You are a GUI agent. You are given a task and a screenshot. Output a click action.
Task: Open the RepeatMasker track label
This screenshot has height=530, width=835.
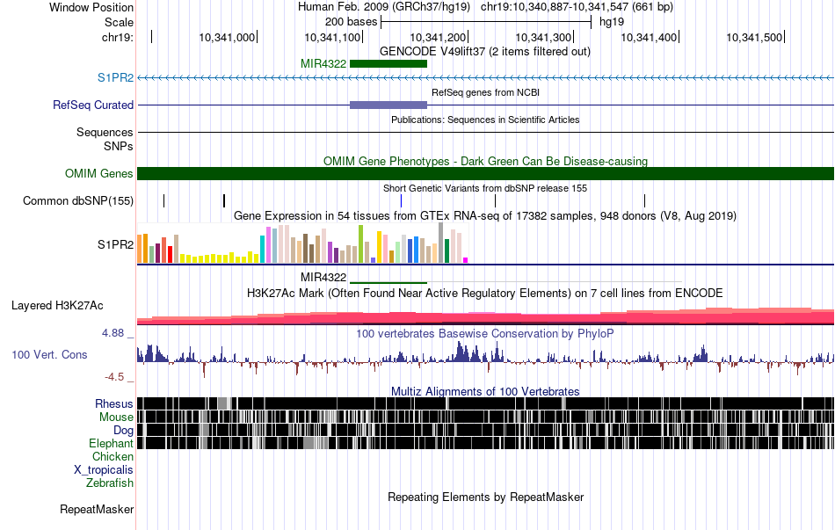[x=97, y=510]
